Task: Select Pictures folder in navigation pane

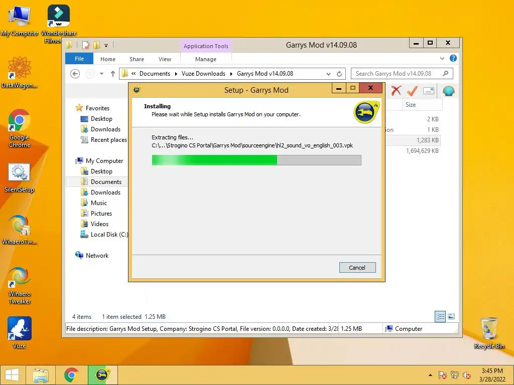Action: (x=101, y=214)
